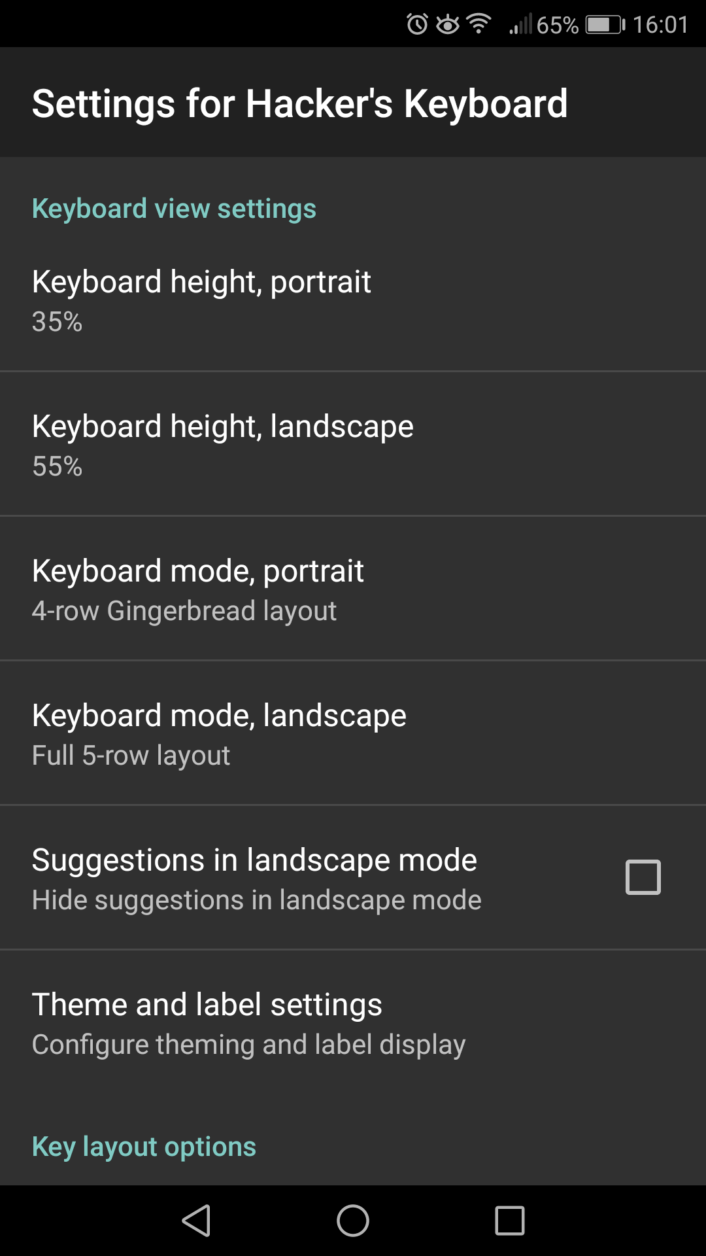Tap the 4-row Gingerbread layout subtitle
Image resolution: width=706 pixels, height=1256 pixels.
(x=184, y=611)
